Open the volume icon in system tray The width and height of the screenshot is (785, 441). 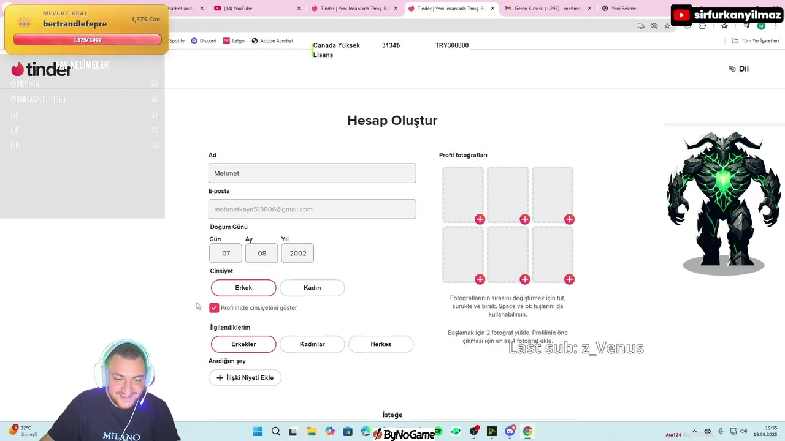tap(743, 432)
